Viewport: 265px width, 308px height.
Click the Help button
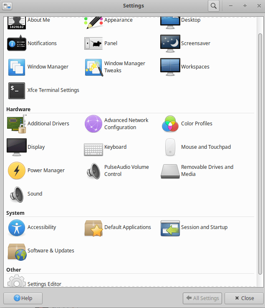click(x=23, y=298)
